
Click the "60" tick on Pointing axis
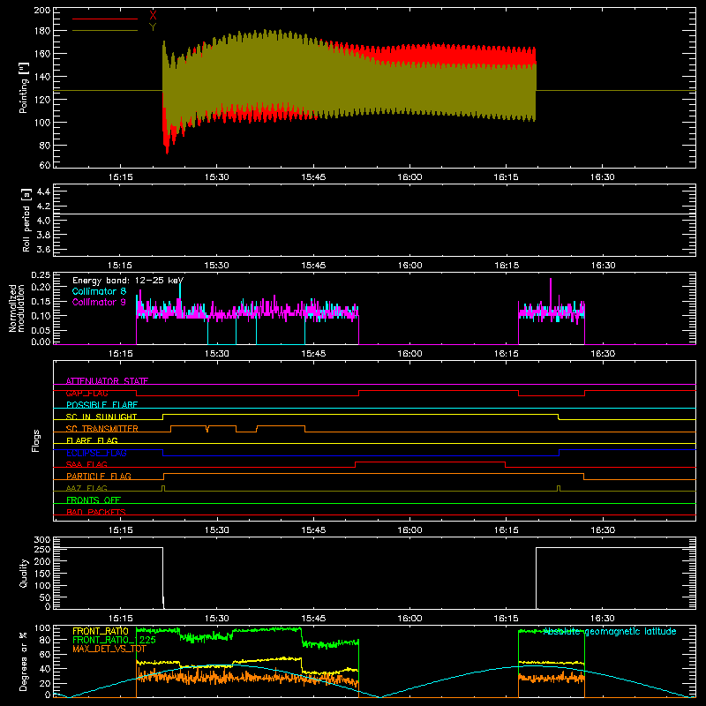pos(45,165)
